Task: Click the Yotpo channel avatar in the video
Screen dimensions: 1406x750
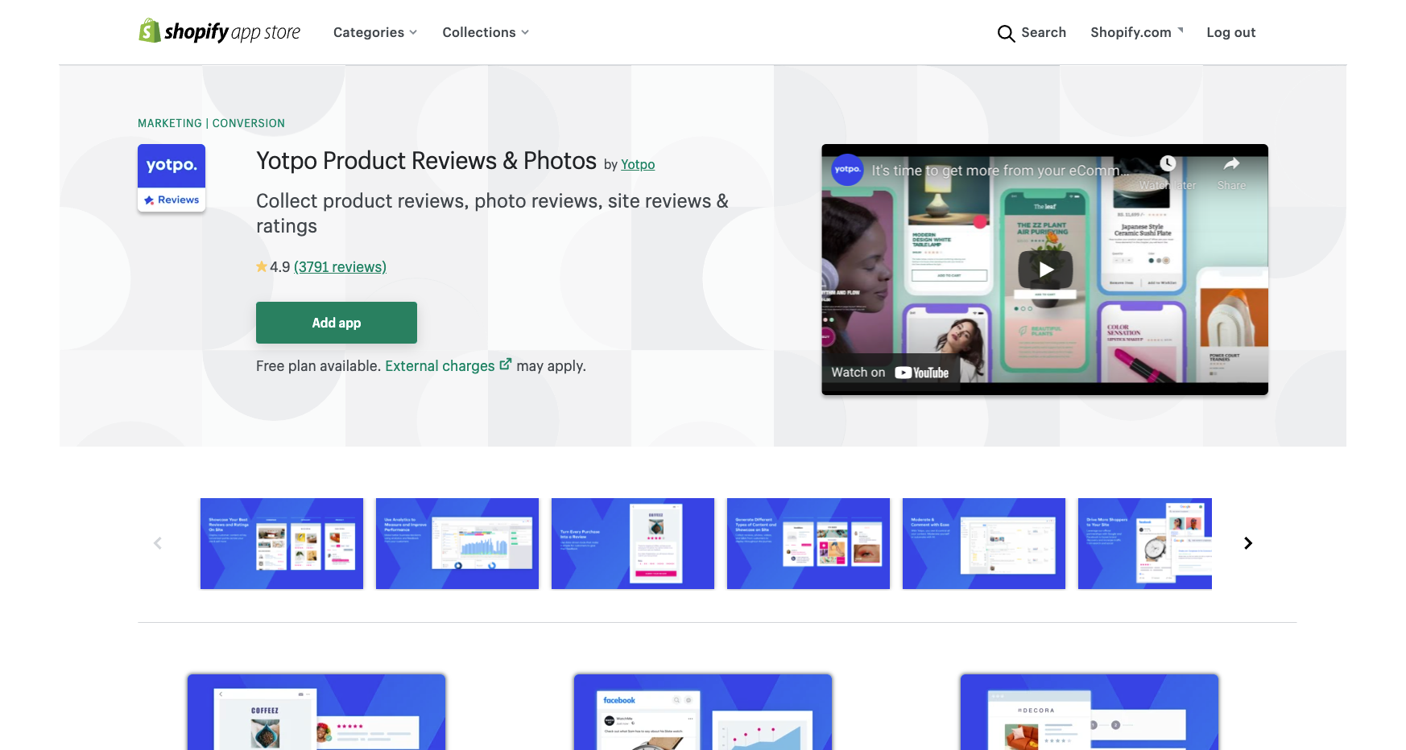Action: pyautogui.click(x=847, y=170)
